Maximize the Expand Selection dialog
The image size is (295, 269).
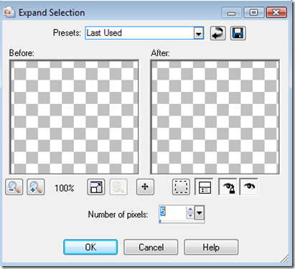pos(254,12)
